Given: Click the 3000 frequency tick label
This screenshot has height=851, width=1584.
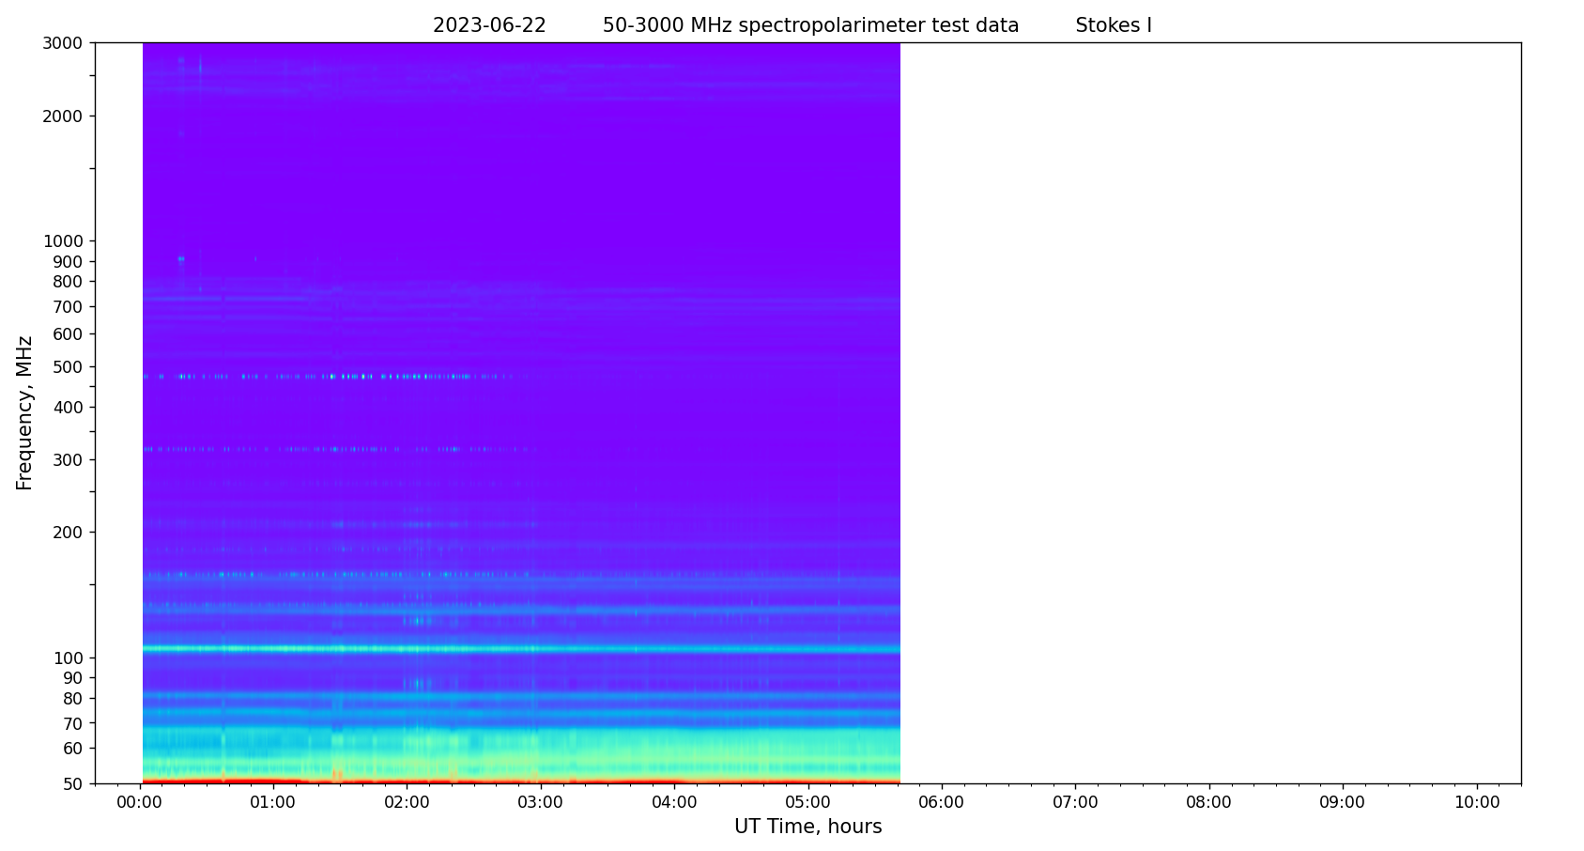Looking at the screenshot, I should 63,43.
